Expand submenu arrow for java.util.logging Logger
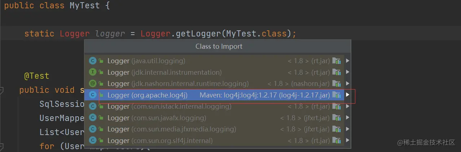 coord(347,61)
